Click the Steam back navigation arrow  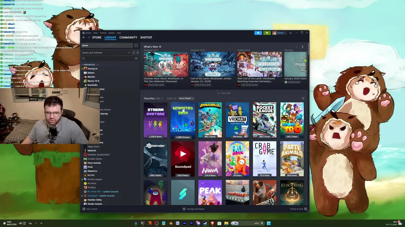coord(84,38)
